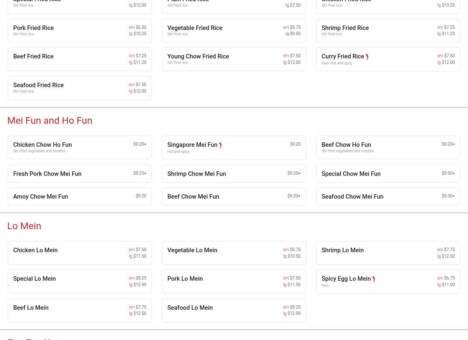The image size is (468, 340).
Task: Open the Pork Fried Rice menu item
Action: (33, 28)
